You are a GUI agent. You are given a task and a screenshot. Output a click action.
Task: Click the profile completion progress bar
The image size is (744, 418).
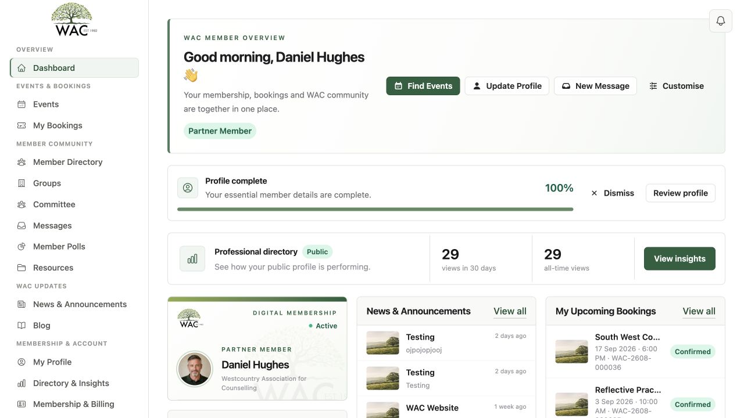click(x=375, y=210)
